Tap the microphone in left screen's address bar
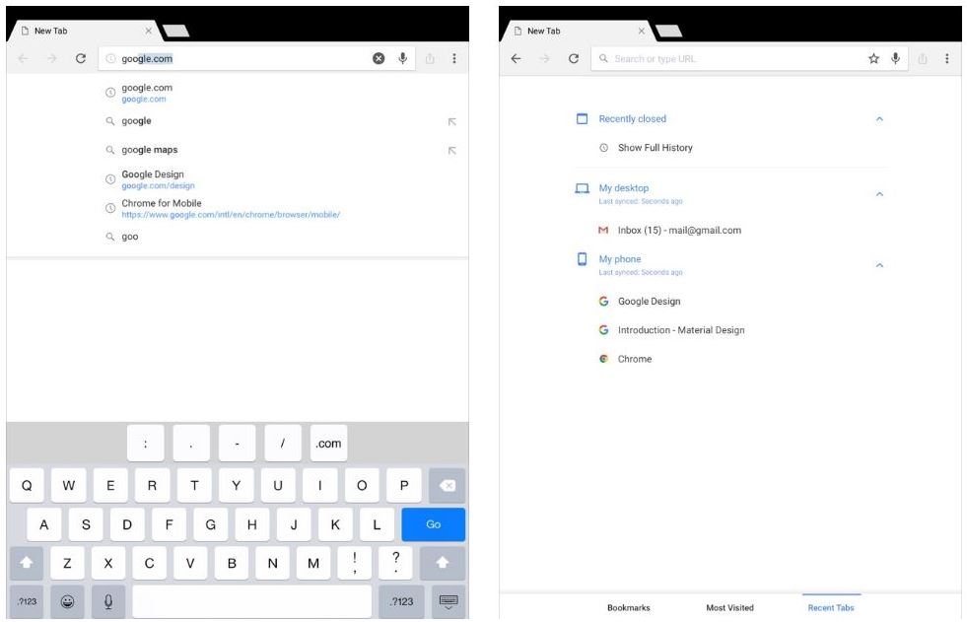The width and height of the screenshot is (967, 622). [x=403, y=58]
